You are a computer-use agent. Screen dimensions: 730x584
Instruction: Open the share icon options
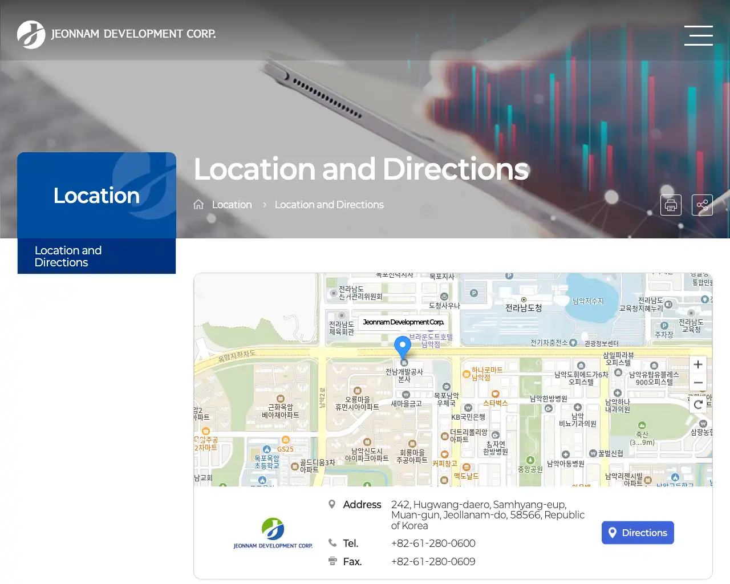click(x=702, y=205)
